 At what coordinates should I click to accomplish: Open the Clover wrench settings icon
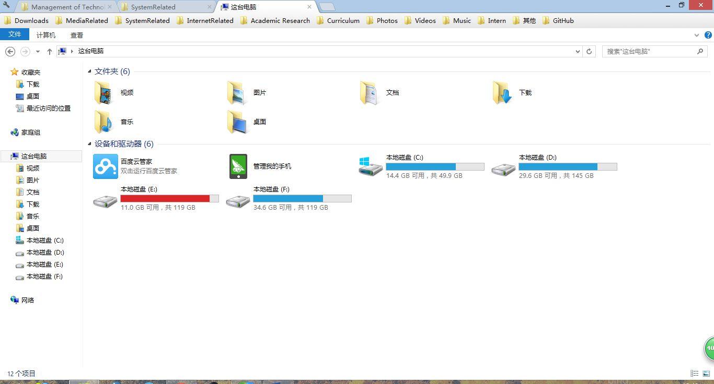[x=7, y=6]
